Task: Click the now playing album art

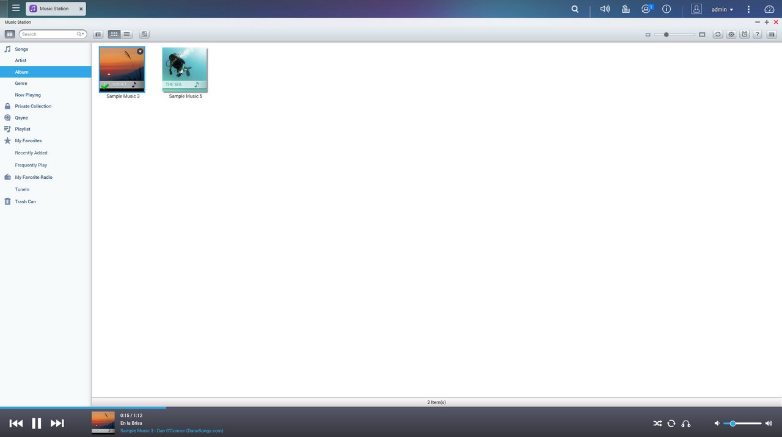Action: (x=103, y=422)
